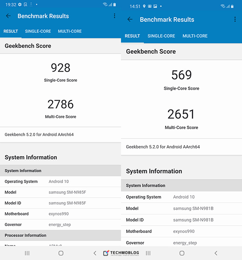This screenshot has width=242, height=260.
Task: Tap Benchmark Results title in left screenshot
Action: tap(43, 16)
